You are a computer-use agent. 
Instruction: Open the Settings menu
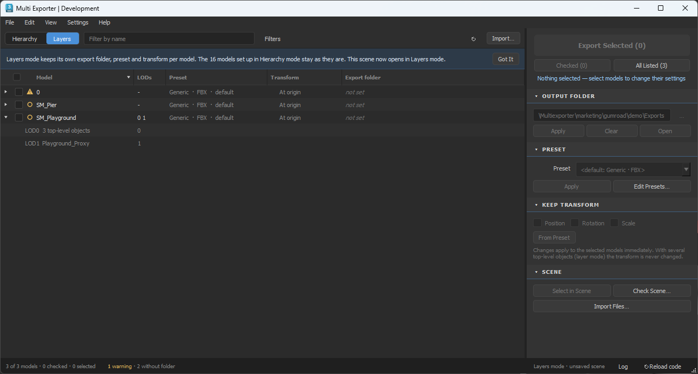tap(78, 22)
